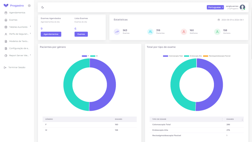This screenshot has width=252, height=142.
Task: Click the 276 exams value
Action: pyautogui.click(x=228, y=130)
